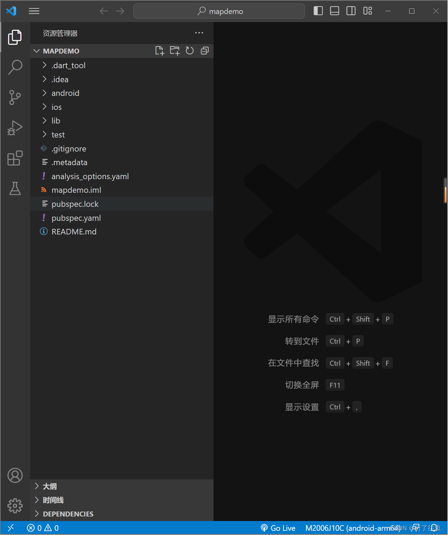Open Explorer more actions ellipsis
The height and width of the screenshot is (535, 448).
tap(199, 33)
